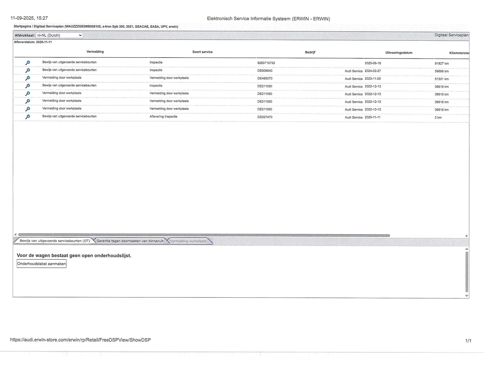This screenshot has width=489, height=367.
Task: Switch to Garantie tegen doorroesten van binnenuit tab
Action: [x=130, y=241]
